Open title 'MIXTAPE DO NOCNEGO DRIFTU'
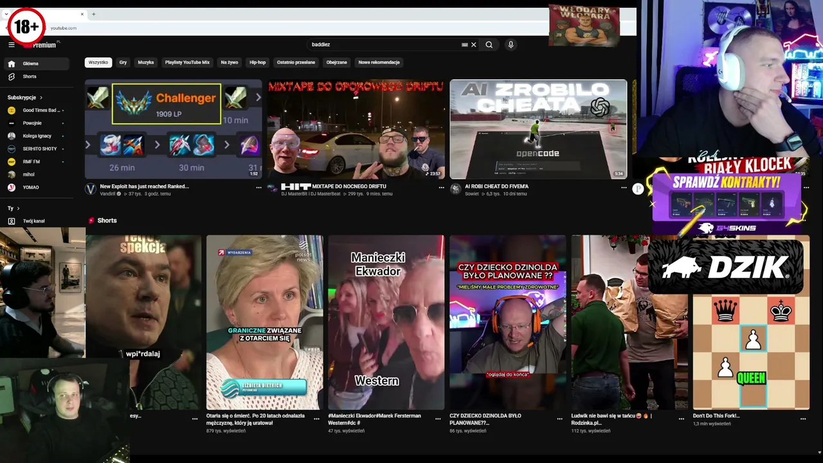Image resolution: width=823 pixels, height=463 pixels. tap(334, 186)
